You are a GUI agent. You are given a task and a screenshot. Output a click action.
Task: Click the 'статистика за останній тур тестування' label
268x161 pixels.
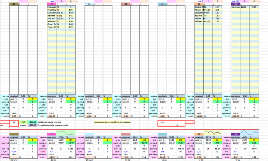112,122
